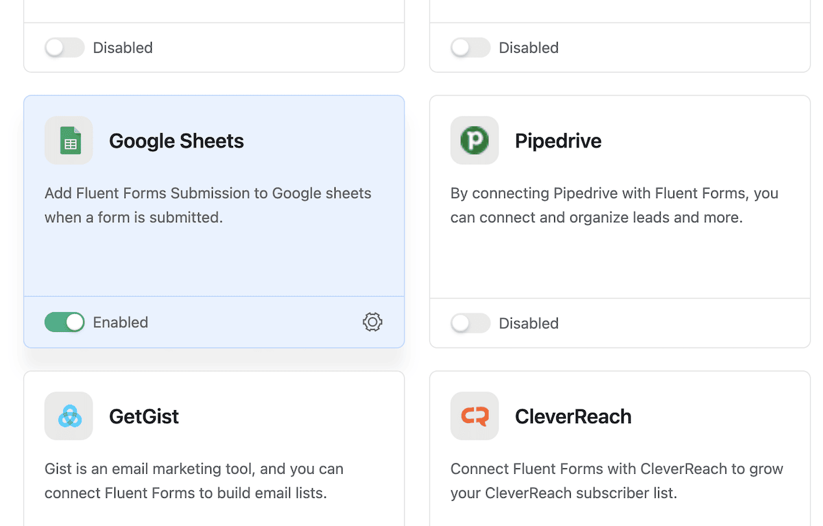Screen dimensions: 823x526
Task: Click the Disabled label in Pipedrive card
Action: pos(529,323)
